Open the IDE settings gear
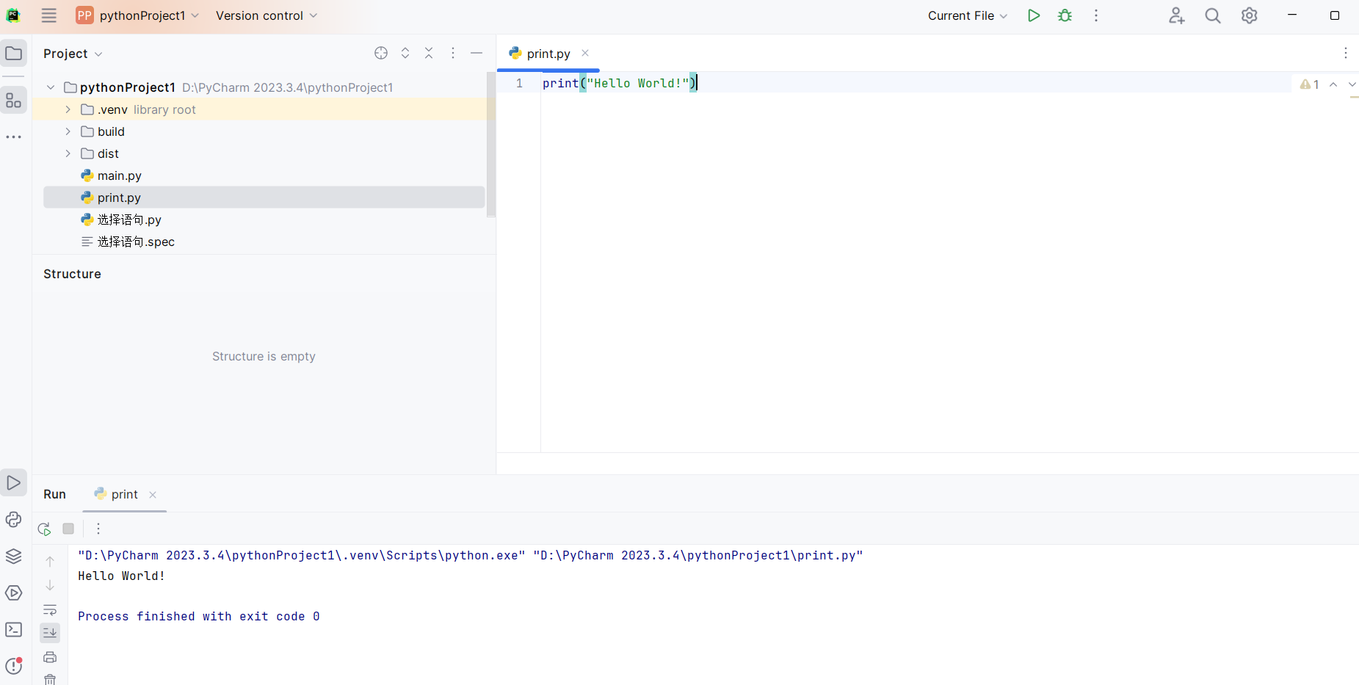The width and height of the screenshot is (1359, 685). click(x=1249, y=15)
